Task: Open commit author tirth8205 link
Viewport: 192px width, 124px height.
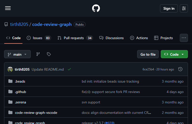Action: [22, 69]
